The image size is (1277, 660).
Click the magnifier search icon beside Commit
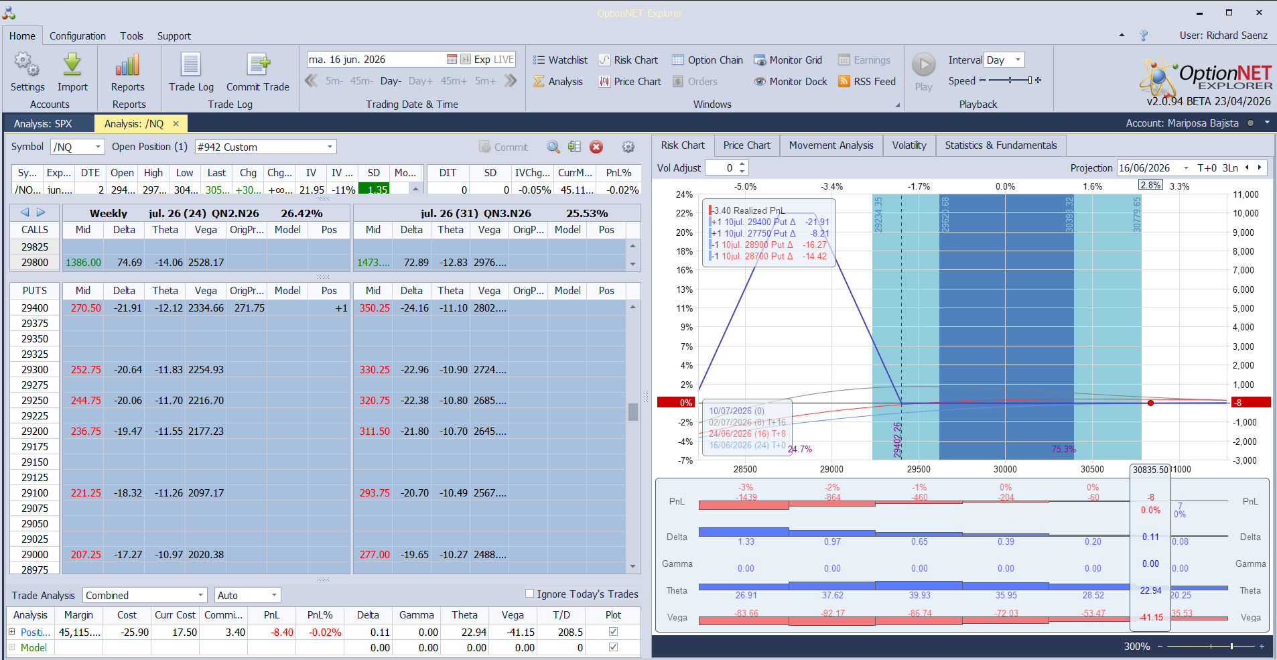[x=553, y=147]
